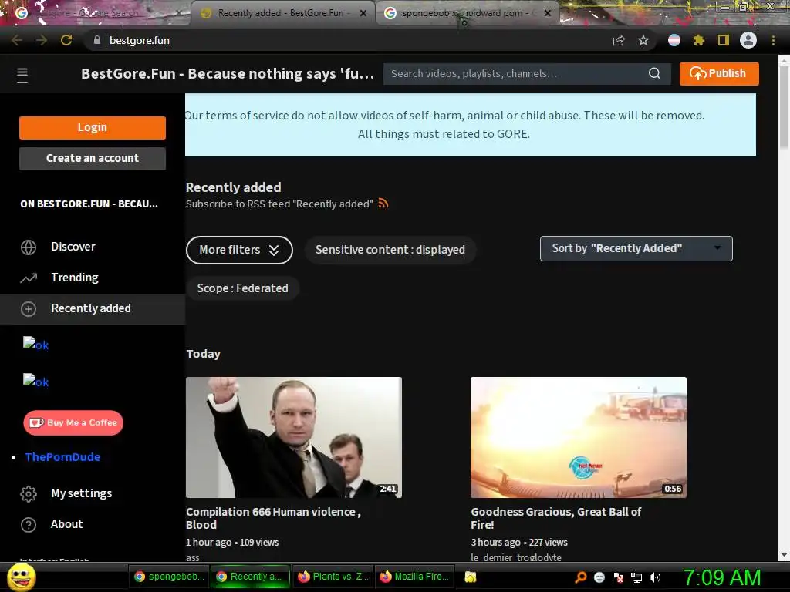The height and width of the screenshot is (592, 790).
Task: Open Chrome side panel icon
Action: [724, 40]
